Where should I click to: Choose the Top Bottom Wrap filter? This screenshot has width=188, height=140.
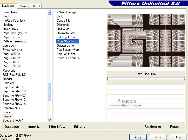click(x=68, y=50)
